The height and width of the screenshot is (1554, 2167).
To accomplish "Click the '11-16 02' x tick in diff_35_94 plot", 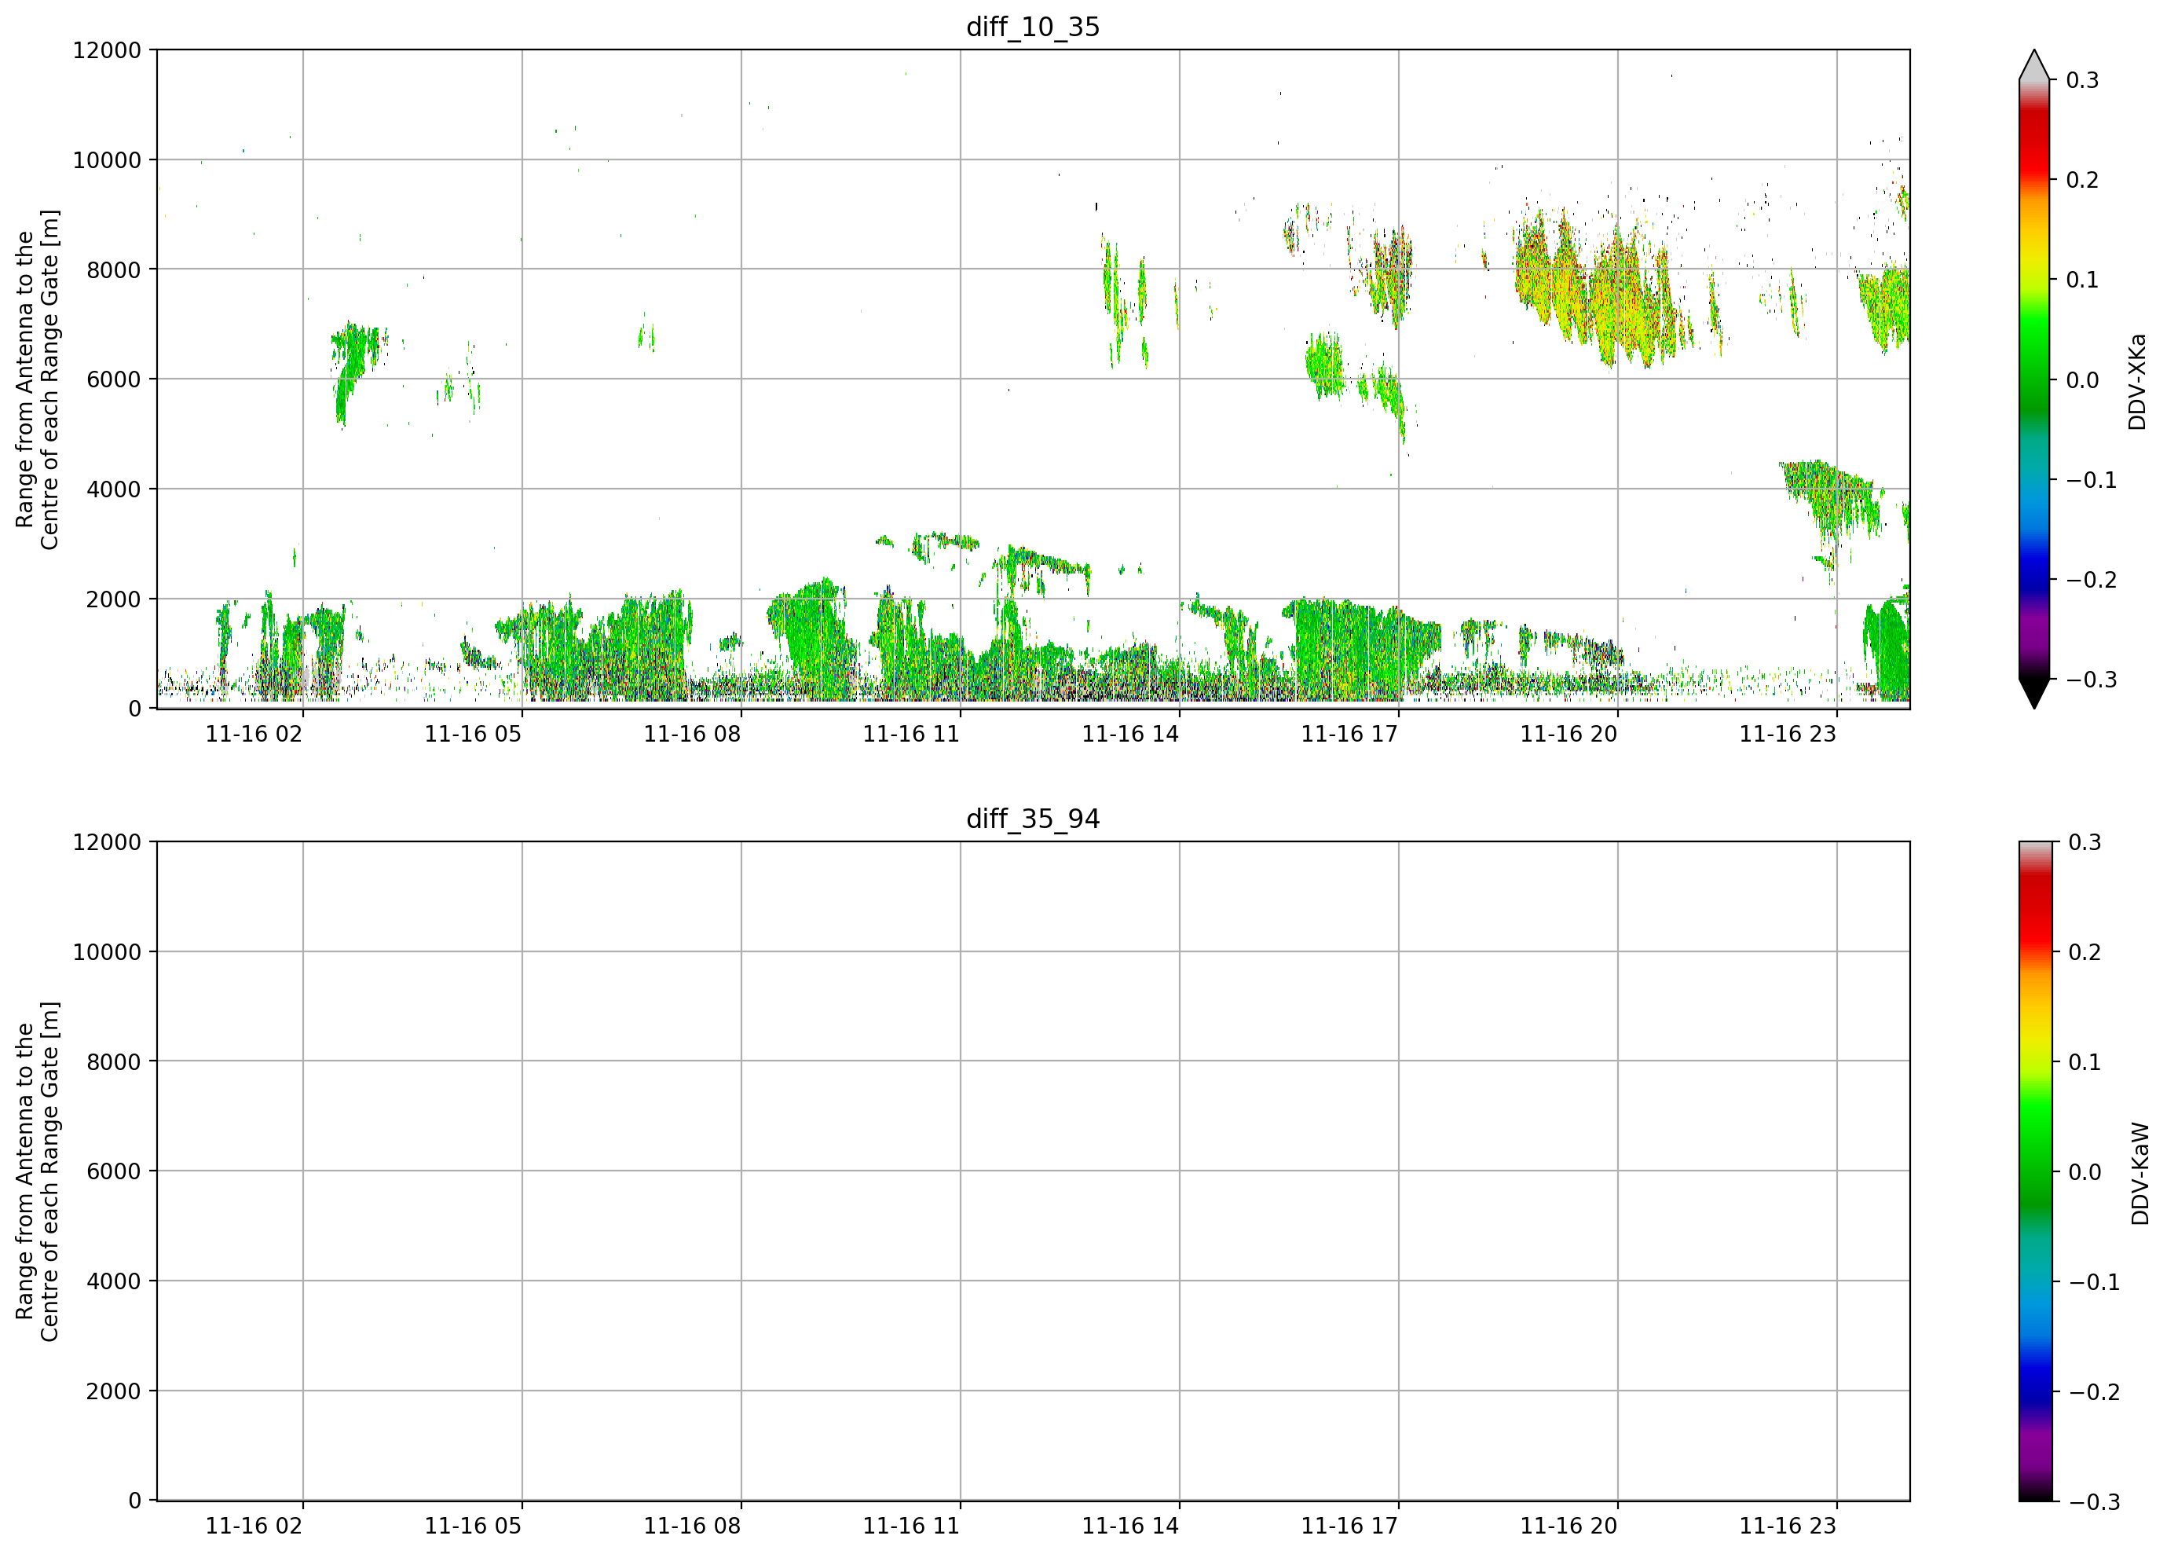I will point(253,1527).
